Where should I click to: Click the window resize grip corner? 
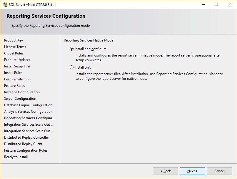tap(235, 177)
